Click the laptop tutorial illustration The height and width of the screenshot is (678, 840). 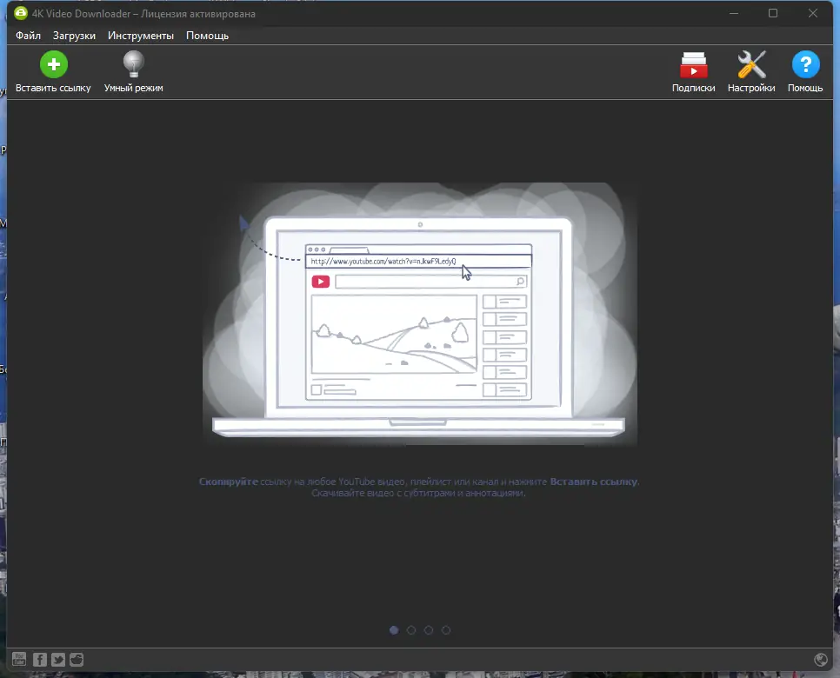tap(419, 315)
